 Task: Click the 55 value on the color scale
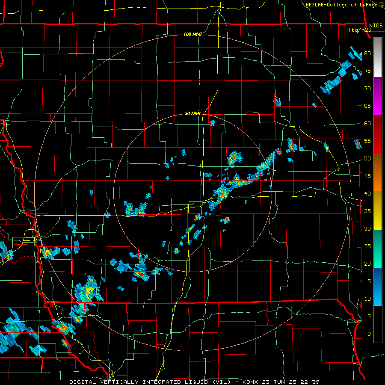pyautogui.click(x=367, y=141)
